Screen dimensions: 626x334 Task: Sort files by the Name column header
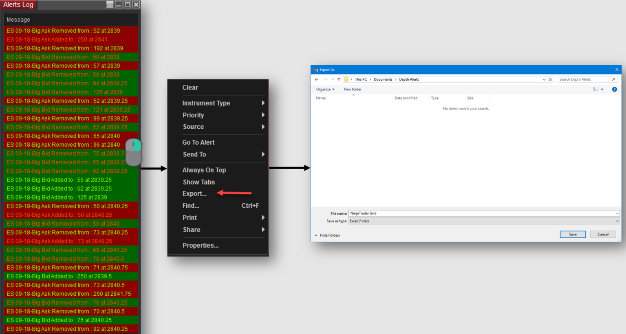[x=320, y=98]
